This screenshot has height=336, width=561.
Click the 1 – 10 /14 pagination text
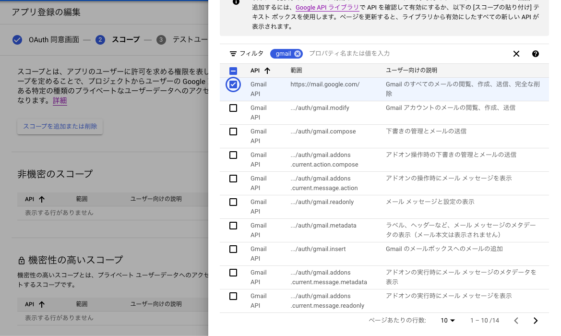click(484, 321)
